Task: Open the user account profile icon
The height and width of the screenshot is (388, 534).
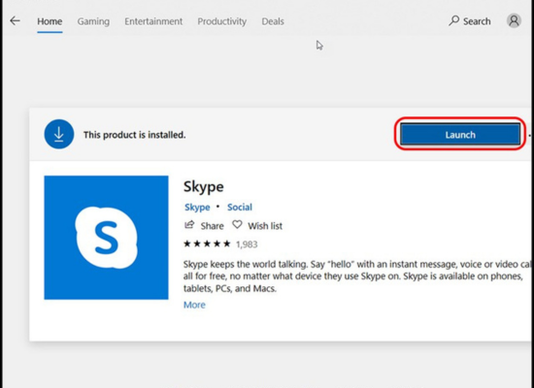Action: (x=514, y=20)
